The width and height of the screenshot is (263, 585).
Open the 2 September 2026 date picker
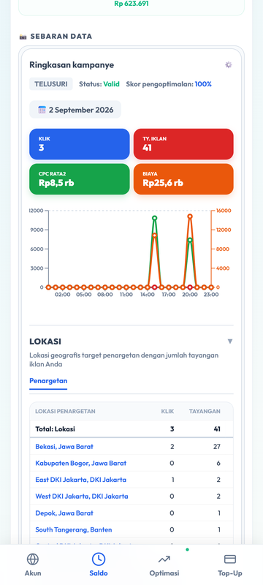(x=75, y=110)
